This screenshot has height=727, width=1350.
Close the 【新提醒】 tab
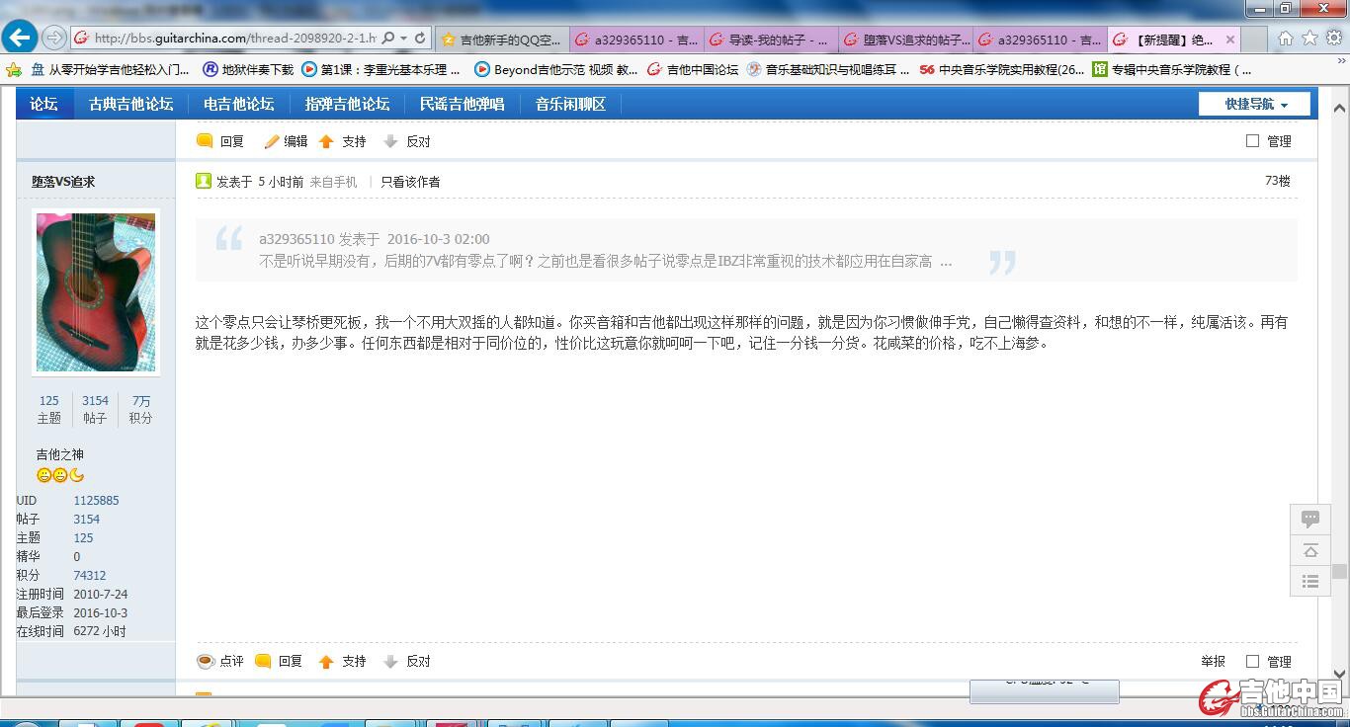(x=1230, y=40)
